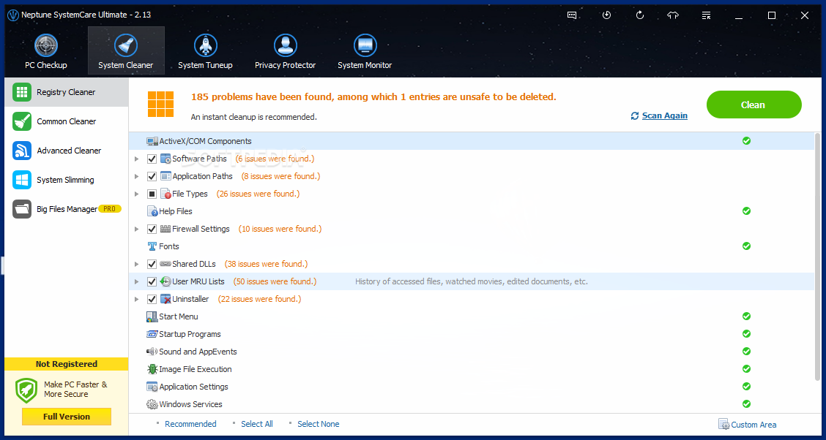This screenshot has height=440, width=826.
Task: Click the Select None link
Action: [x=319, y=424]
